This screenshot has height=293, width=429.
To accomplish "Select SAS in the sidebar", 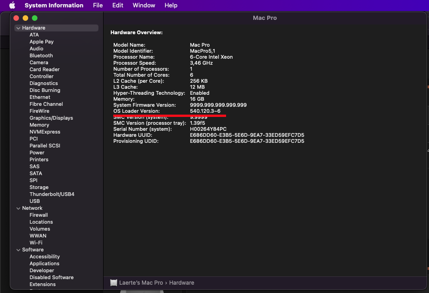I will (x=35, y=166).
